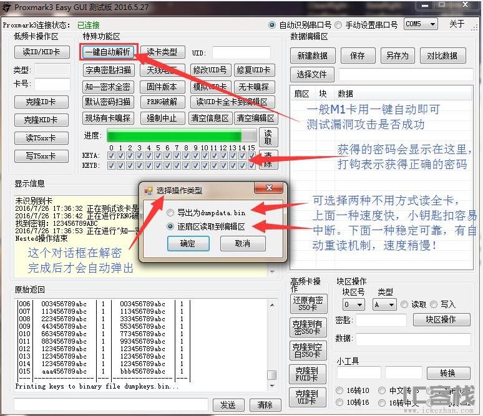The height and width of the screenshot is (416, 483).
Task: Click 取消 in the dialog
Action: pos(243,244)
